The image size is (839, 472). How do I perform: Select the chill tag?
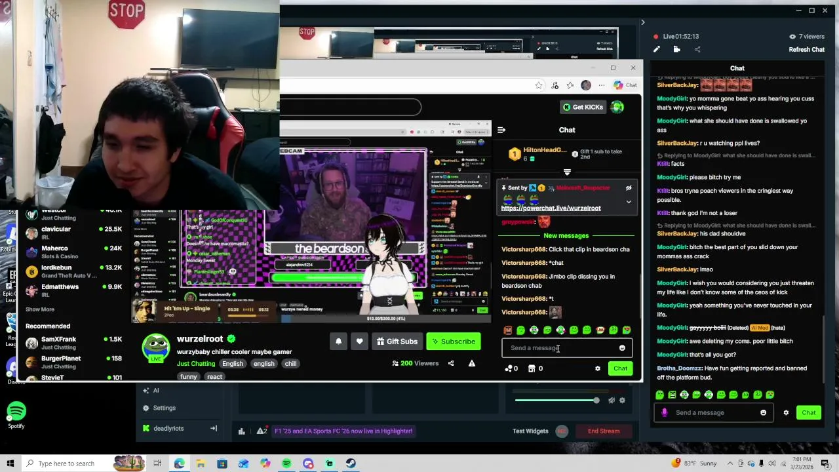tap(290, 364)
